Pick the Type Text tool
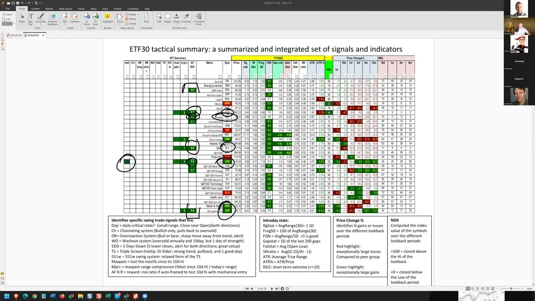Image resolution: width=535 pixels, height=301 pixels. point(31,18)
